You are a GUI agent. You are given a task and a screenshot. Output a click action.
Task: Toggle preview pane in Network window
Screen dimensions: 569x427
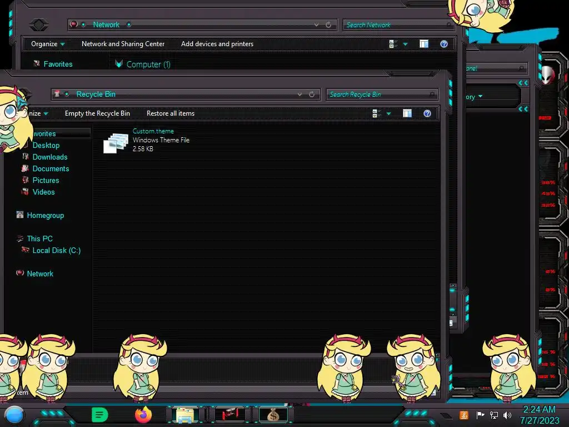(424, 43)
